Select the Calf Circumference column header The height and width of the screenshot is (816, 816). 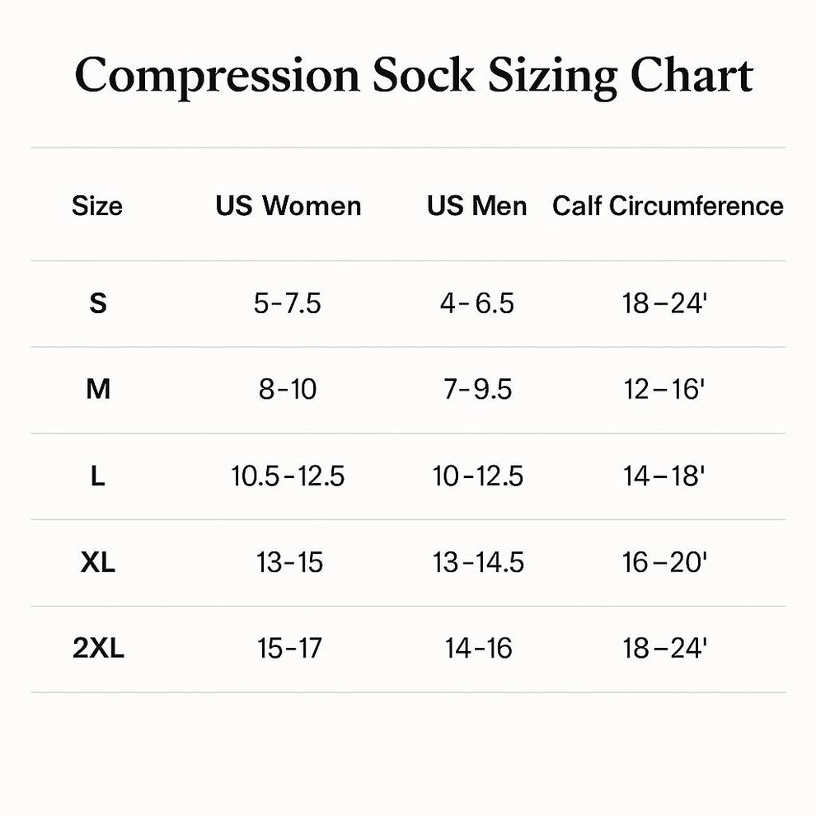pyautogui.click(x=668, y=206)
